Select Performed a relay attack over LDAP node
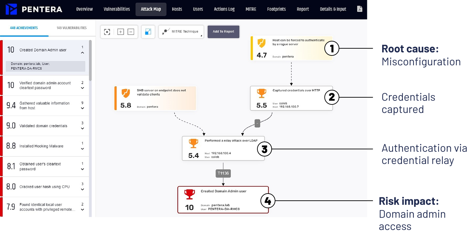The image size is (476, 232). [223, 148]
